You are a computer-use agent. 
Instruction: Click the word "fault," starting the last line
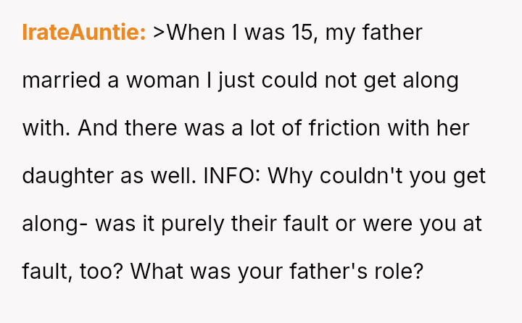point(46,272)
